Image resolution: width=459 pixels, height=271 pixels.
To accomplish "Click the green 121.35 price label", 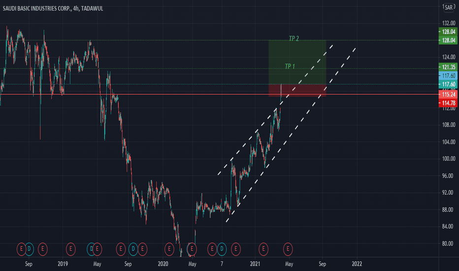I will (x=448, y=67).
